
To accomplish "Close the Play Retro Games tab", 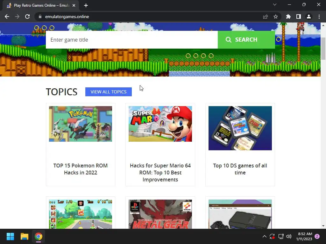I will [74, 5].
